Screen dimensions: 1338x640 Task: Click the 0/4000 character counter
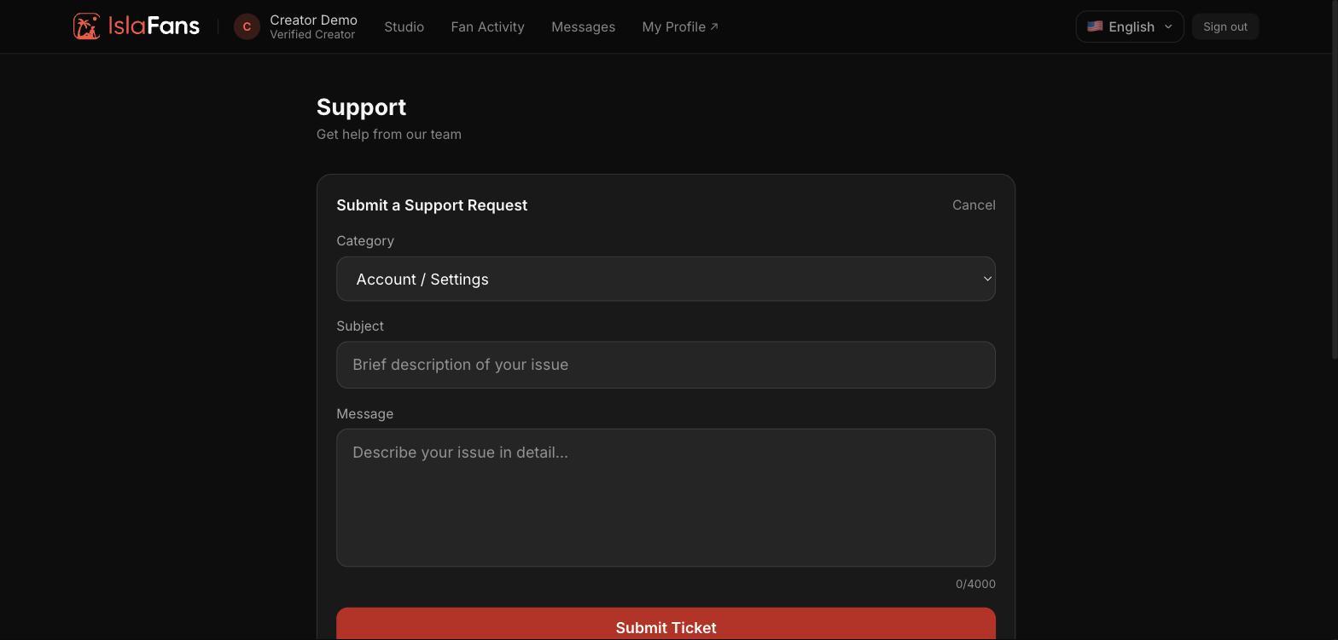(x=975, y=584)
